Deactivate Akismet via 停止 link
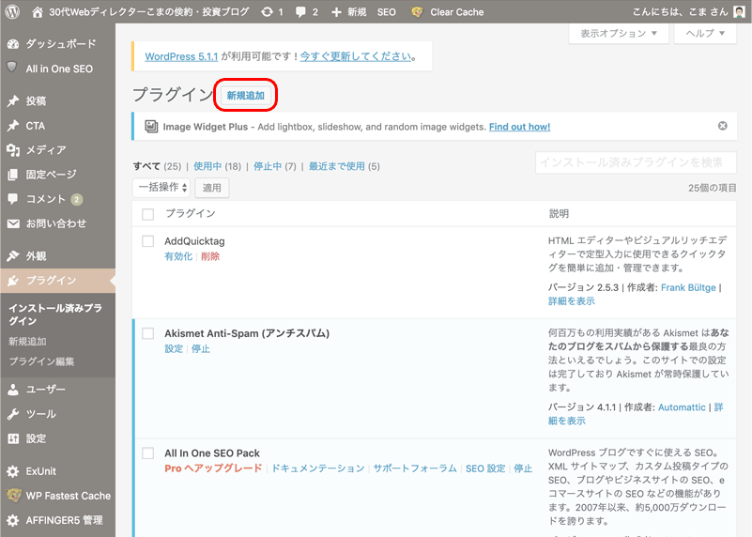This screenshot has width=752, height=537. point(201,348)
